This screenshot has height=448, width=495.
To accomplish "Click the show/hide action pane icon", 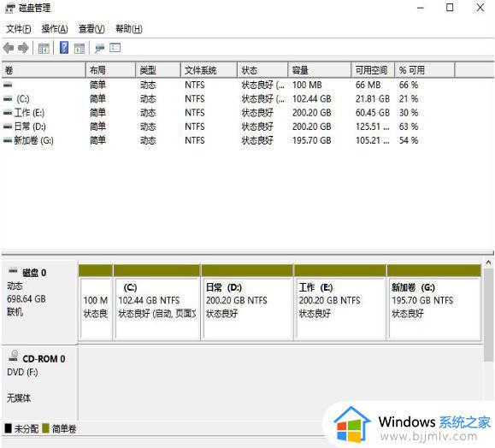I will click(x=80, y=48).
